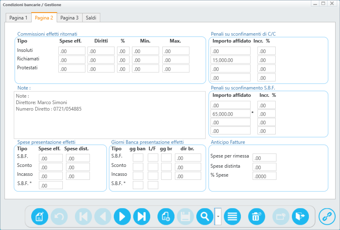Image resolution: width=340 pixels, height=230 pixels.
Task: Click the Richiamati percent field
Action: click(x=123, y=60)
